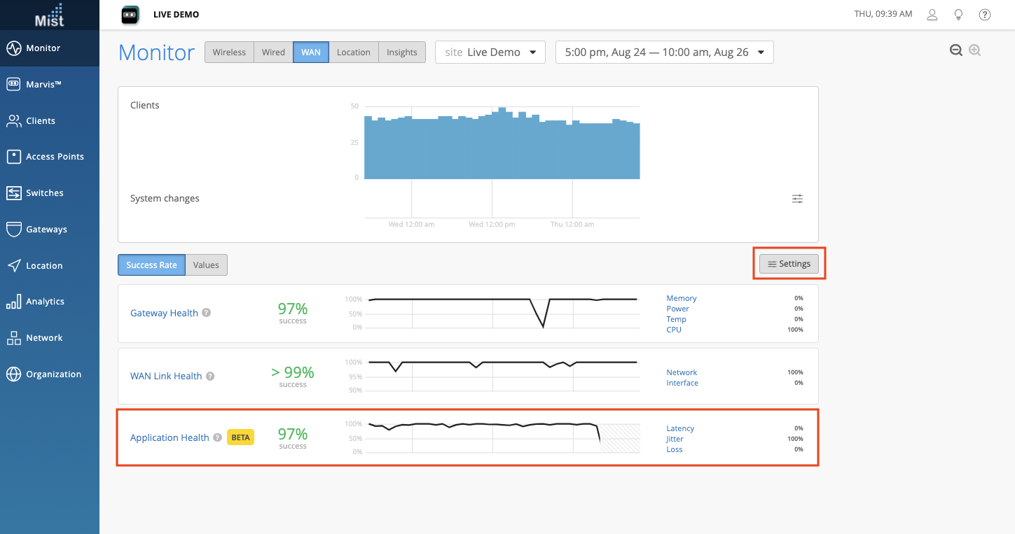Image resolution: width=1015 pixels, height=534 pixels.
Task: Click the Application Health line chart
Action: (x=503, y=437)
